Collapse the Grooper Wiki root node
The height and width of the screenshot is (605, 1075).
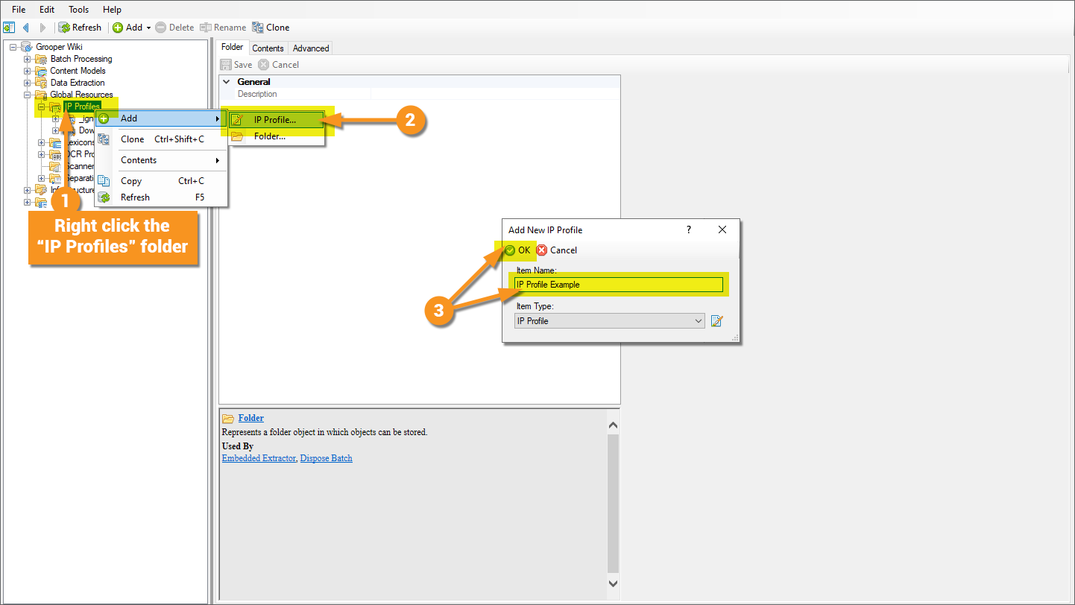pyautogui.click(x=13, y=47)
